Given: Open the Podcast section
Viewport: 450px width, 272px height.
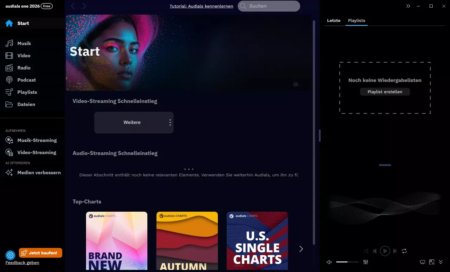Looking at the screenshot, I should click(32, 80).
